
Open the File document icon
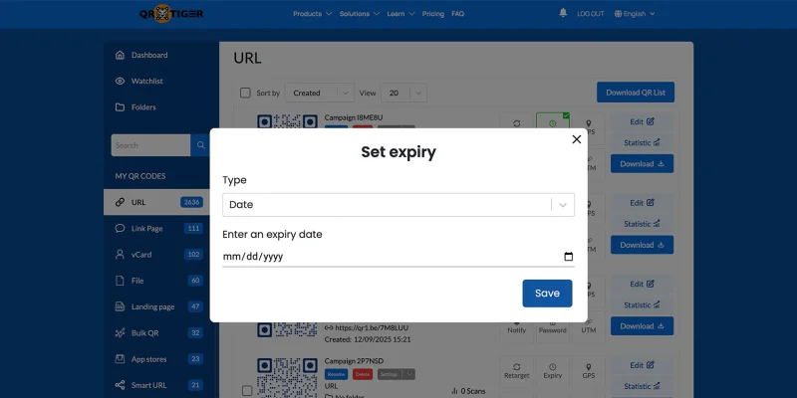120,281
